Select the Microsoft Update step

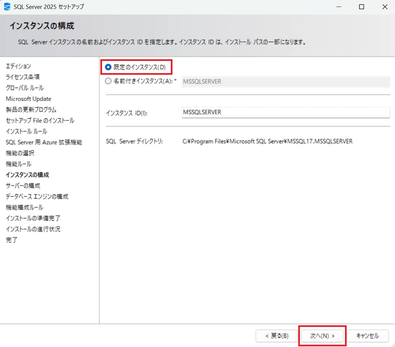[x=29, y=99]
